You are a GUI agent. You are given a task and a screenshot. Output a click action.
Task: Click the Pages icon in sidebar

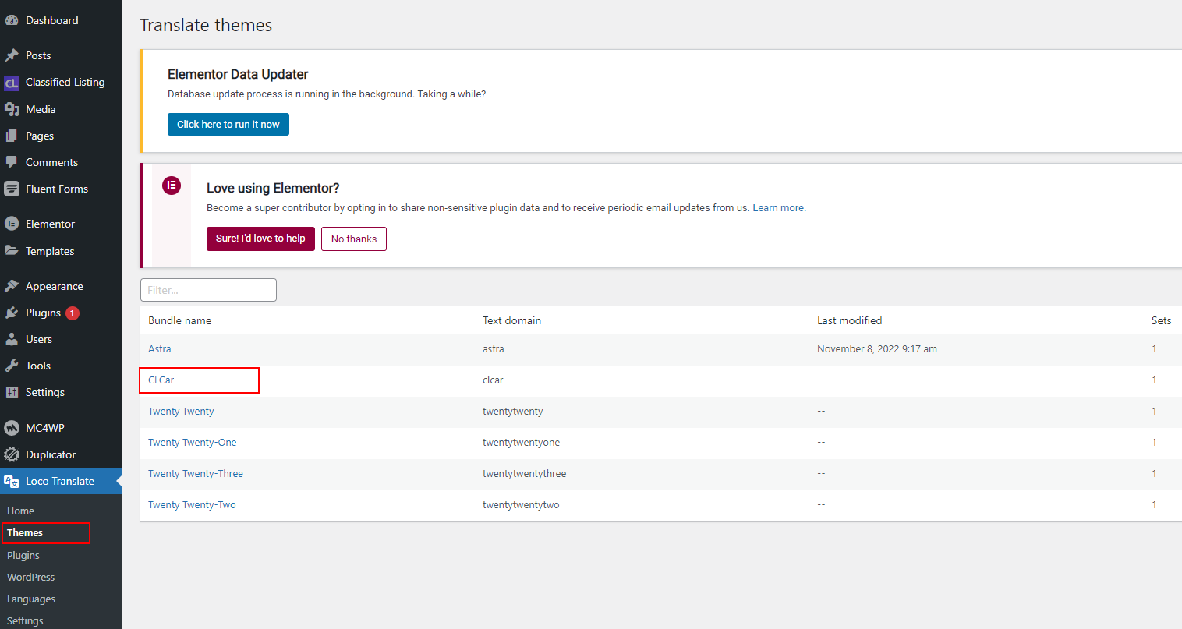pos(12,136)
